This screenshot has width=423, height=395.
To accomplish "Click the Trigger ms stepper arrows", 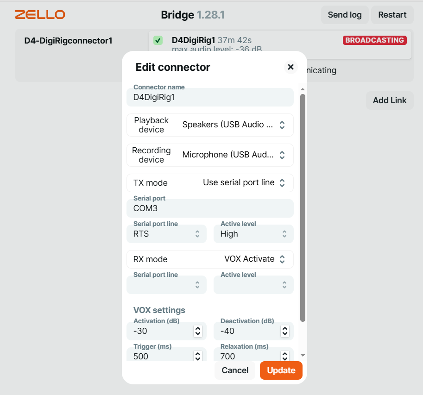I will (x=198, y=356).
